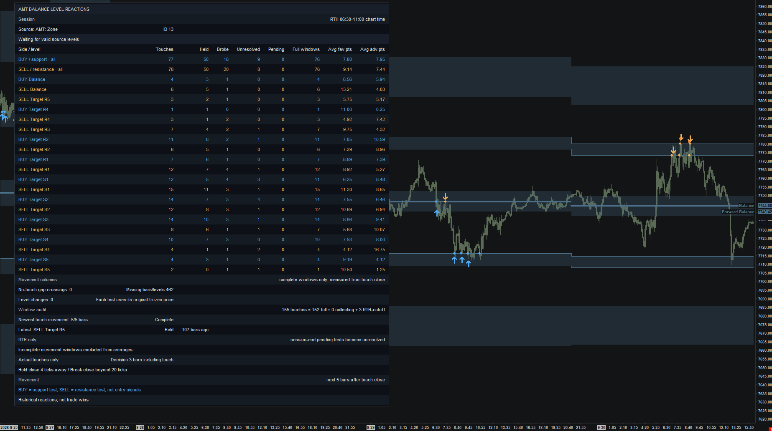Screen dimensions: 772x431
Task: Select the 'SELL Target R5' table row label
Action: point(34,99)
